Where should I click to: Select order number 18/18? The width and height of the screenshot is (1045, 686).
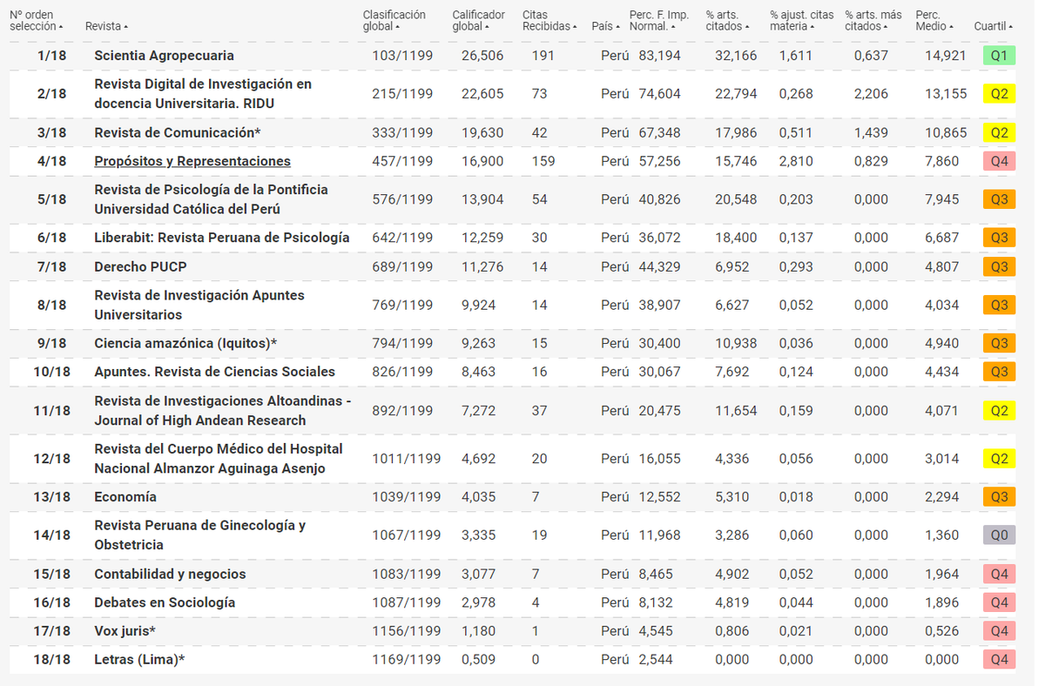[x=51, y=660]
